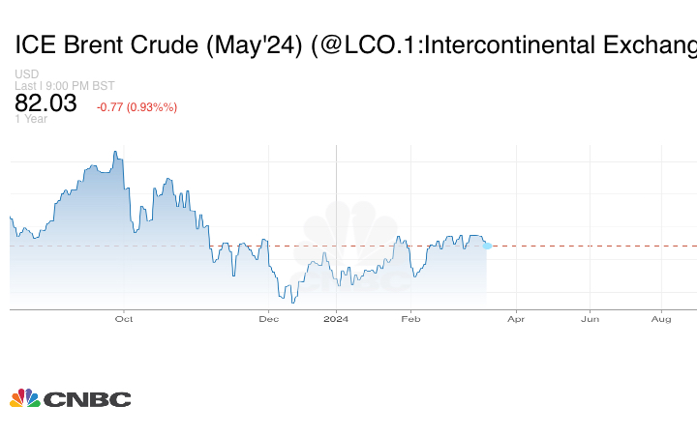Click the CNBC wordmark text
Screen dimensions: 697x435
pos(86,399)
